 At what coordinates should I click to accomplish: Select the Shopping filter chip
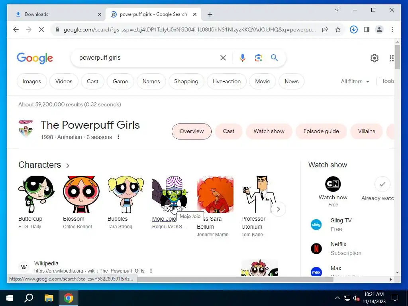coord(186,81)
